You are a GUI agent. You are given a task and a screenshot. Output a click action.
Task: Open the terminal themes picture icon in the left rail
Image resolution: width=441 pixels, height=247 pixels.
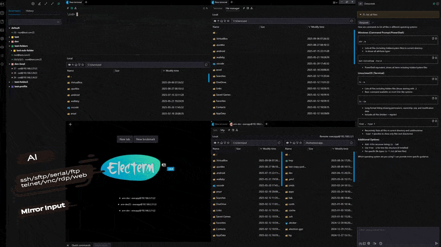2,30
